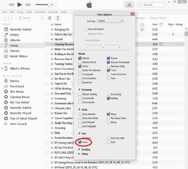Viewport: 188px width, 169px height.
Task: Open the File menu
Action: coord(5,12)
